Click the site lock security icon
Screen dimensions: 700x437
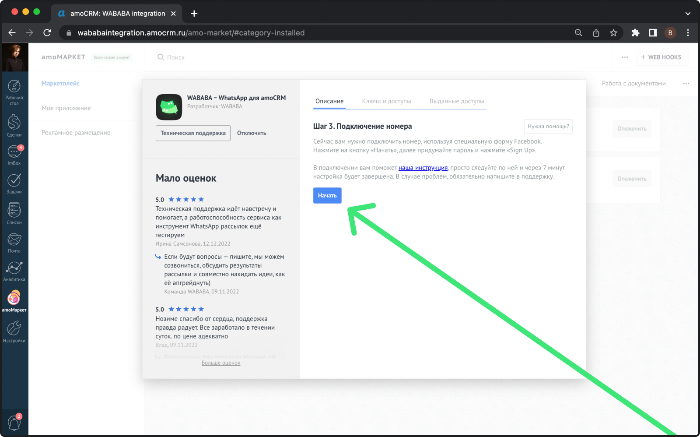[69, 33]
